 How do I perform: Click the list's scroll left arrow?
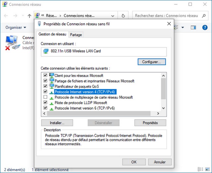point(44,114)
